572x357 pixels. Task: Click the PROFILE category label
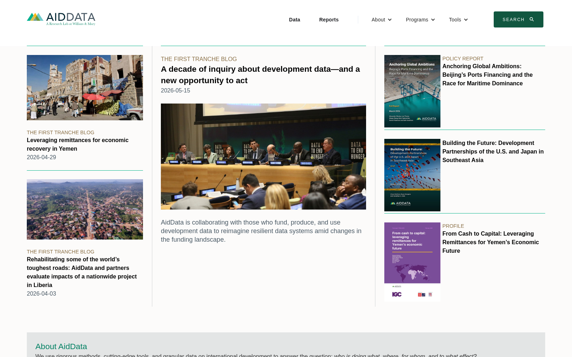tap(453, 226)
